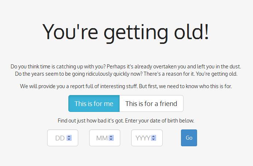Increment the MM month spinner up arrow
The image size is (253, 166).
point(111,136)
